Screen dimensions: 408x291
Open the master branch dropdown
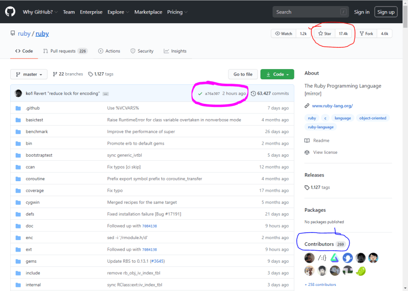[x=29, y=74]
